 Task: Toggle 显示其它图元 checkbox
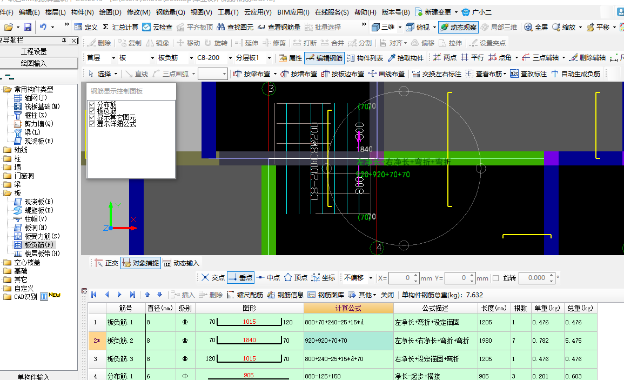coord(92,117)
